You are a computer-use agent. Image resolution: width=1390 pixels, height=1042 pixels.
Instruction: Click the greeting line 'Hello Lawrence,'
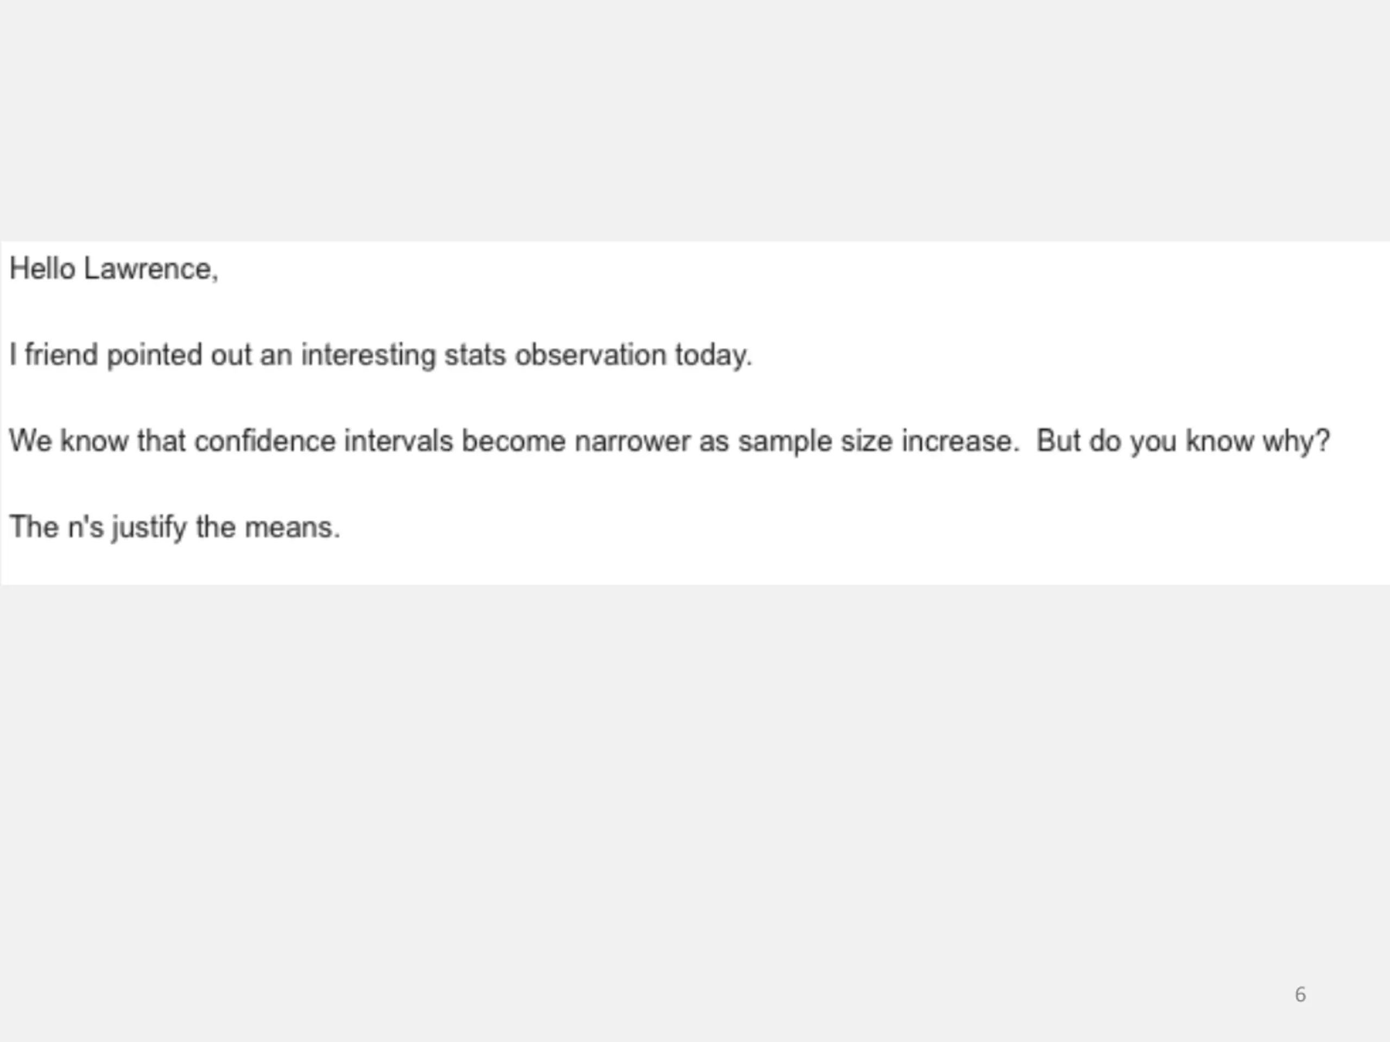(113, 269)
